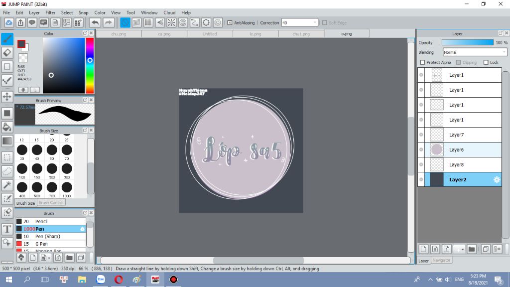
Task: Select the Brush tool in left toolbar
Action: pos(7,39)
